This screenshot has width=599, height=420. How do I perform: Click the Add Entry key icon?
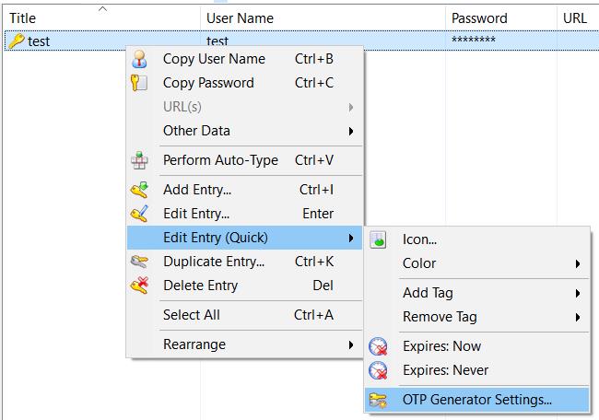[x=139, y=190]
